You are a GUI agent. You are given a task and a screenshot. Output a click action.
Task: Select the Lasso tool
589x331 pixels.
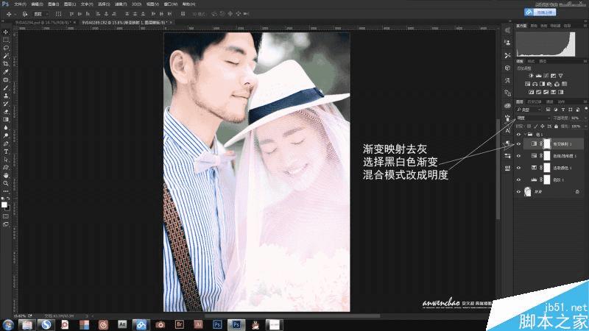(6, 48)
